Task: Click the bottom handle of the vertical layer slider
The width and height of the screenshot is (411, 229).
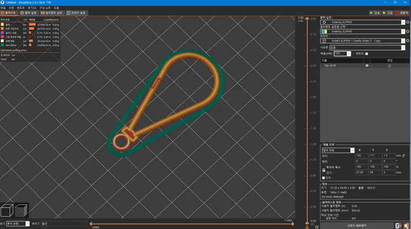Action: pos(307,223)
